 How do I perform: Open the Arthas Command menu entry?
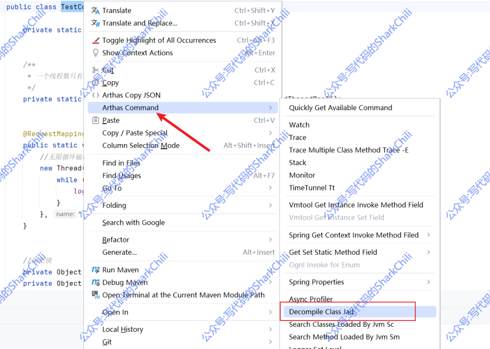click(183, 108)
